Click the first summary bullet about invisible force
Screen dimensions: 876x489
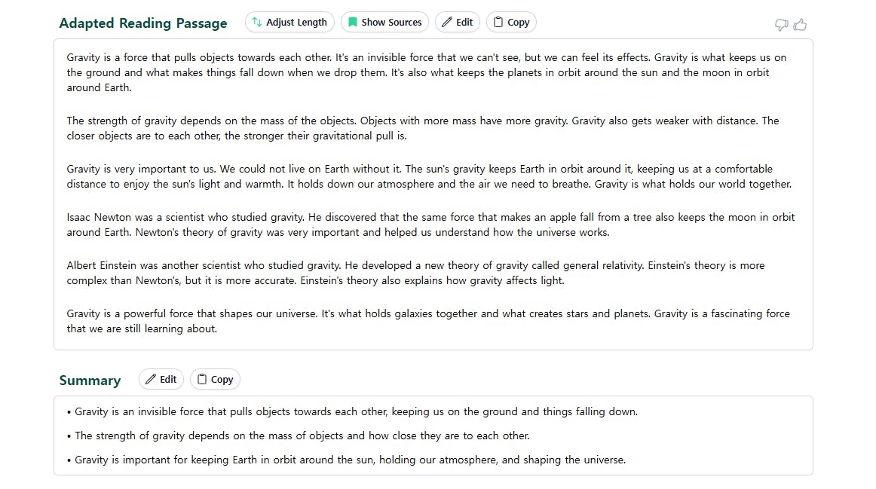(356, 412)
